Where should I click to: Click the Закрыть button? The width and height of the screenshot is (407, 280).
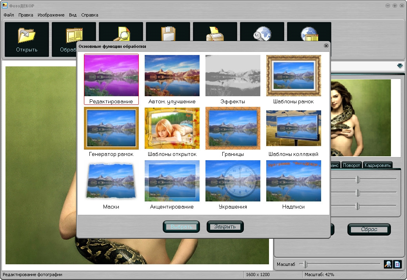tap(225, 227)
